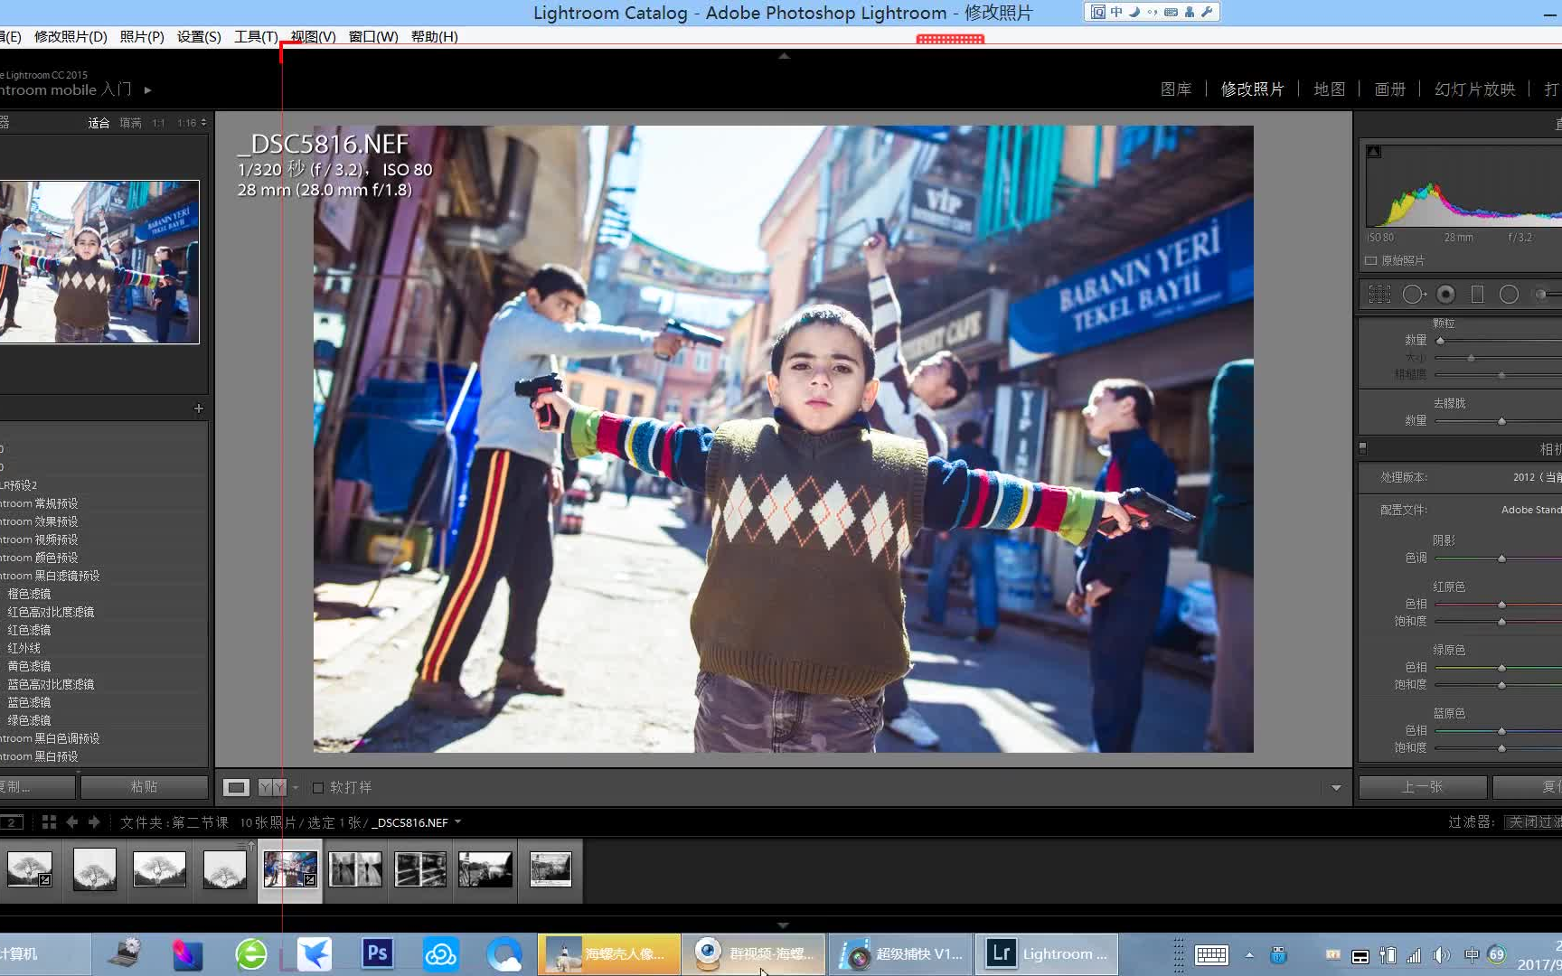Switch to the 画册 module
1562x976 pixels.
point(1389,89)
